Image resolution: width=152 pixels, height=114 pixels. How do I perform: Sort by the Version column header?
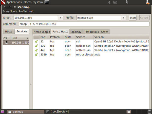tap(121, 37)
